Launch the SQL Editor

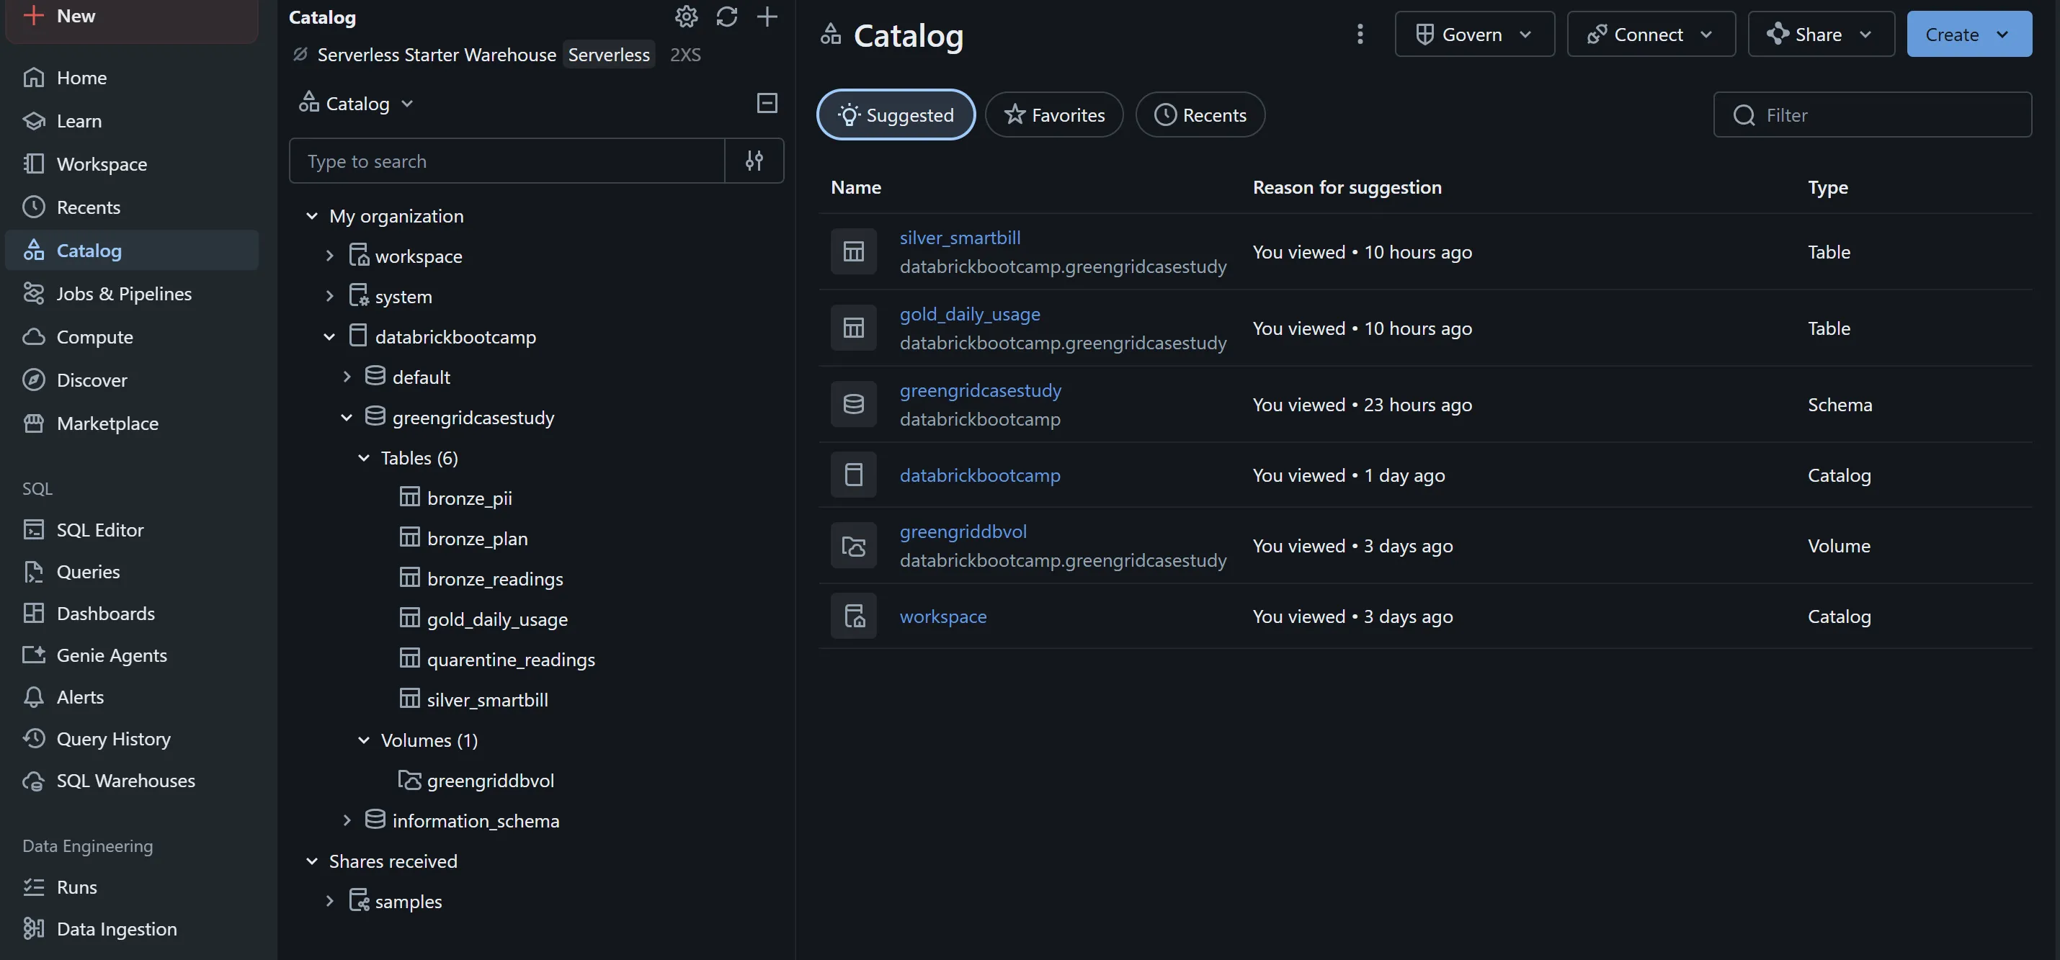click(x=132, y=529)
